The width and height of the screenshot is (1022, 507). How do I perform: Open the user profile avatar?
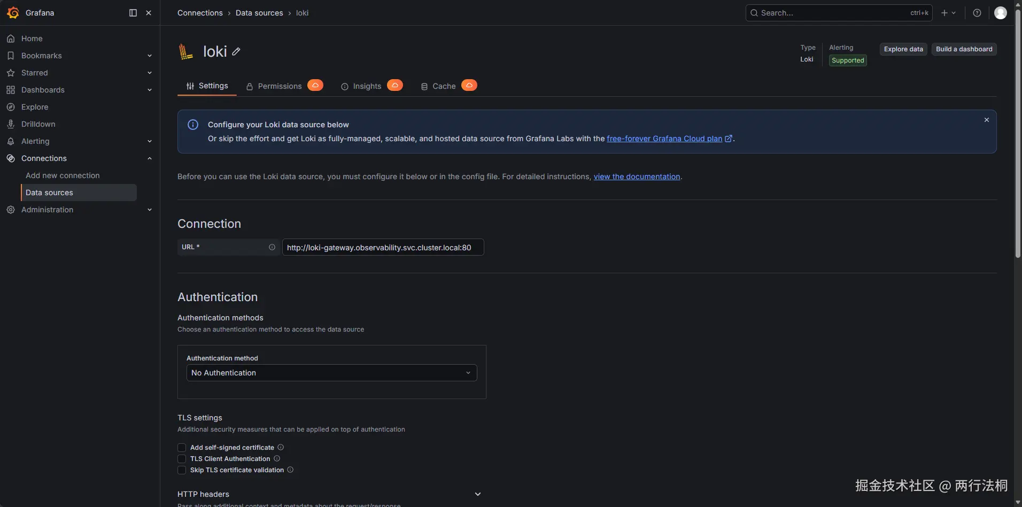tap(1001, 13)
